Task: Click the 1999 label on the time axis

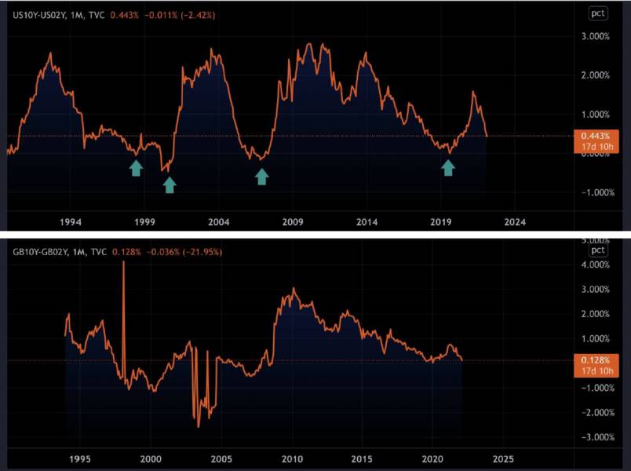Action: 144,222
